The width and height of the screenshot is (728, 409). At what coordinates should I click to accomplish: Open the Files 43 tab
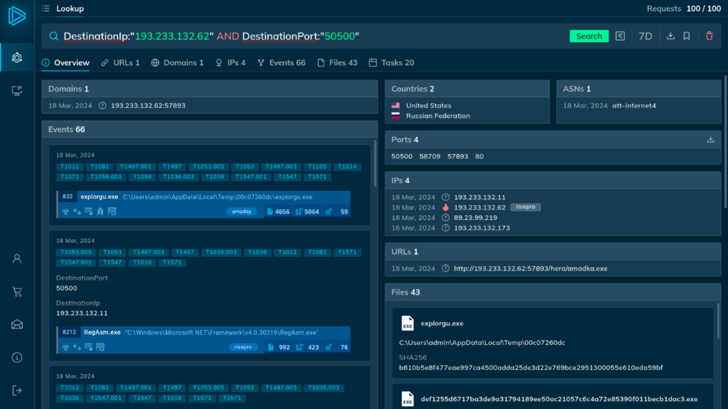pyautogui.click(x=337, y=62)
